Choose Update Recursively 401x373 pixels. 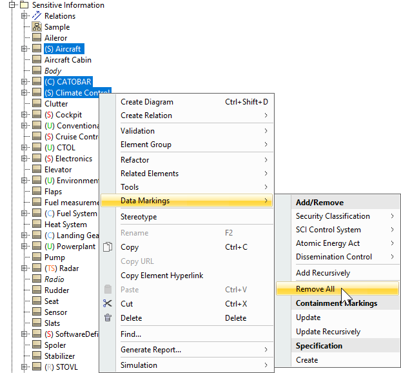[338, 332]
